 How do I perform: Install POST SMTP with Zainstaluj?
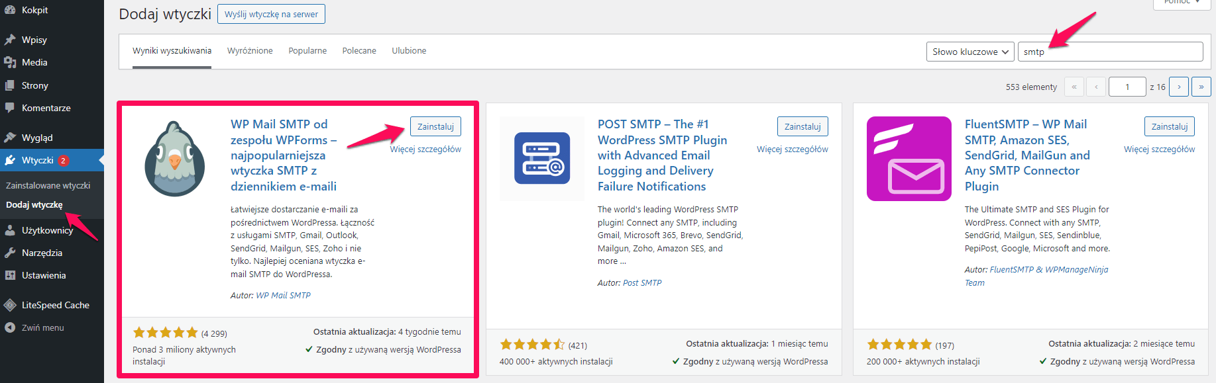tap(802, 126)
